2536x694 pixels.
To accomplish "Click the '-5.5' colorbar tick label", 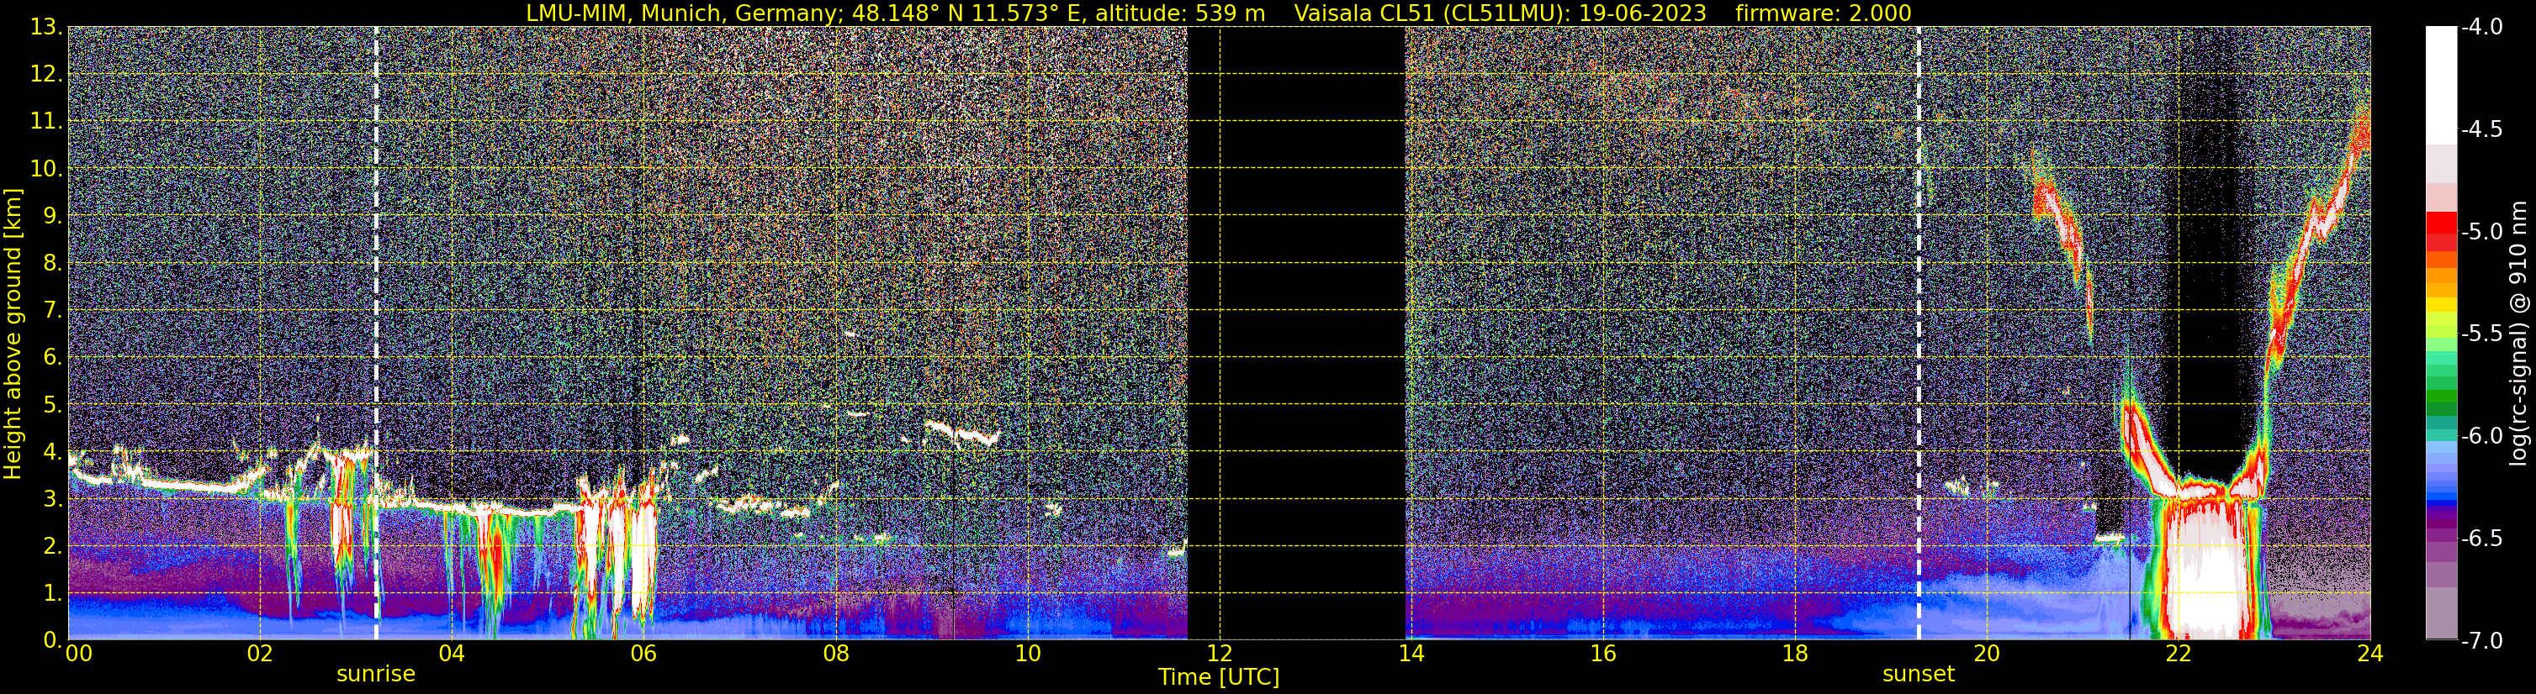I will 2480,334.
